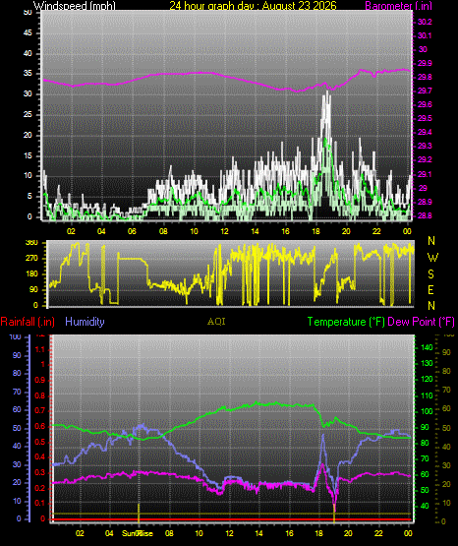Click "45" on the windspeed axis

click(x=28, y=33)
